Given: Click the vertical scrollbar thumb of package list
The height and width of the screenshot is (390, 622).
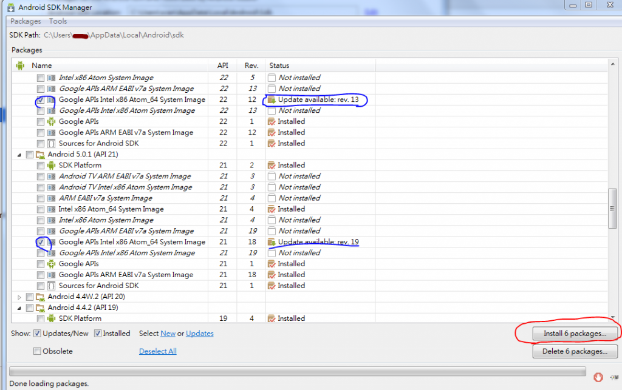Looking at the screenshot, I should [612, 209].
